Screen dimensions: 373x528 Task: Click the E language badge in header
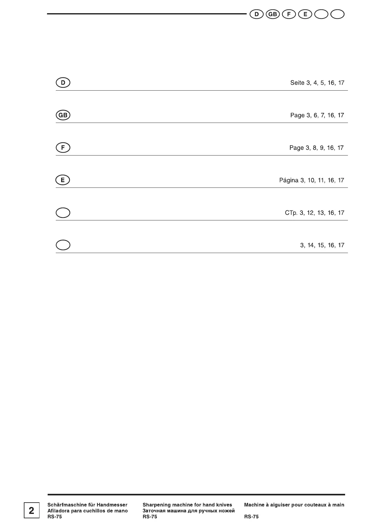(x=305, y=14)
